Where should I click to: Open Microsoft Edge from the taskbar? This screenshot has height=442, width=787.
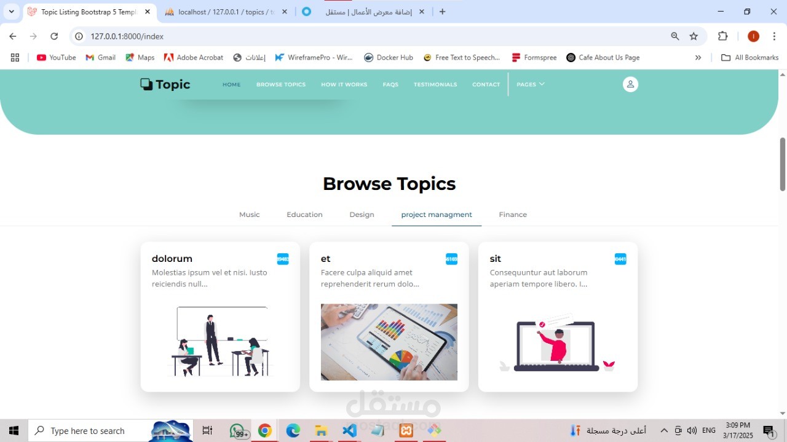[x=293, y=430]
